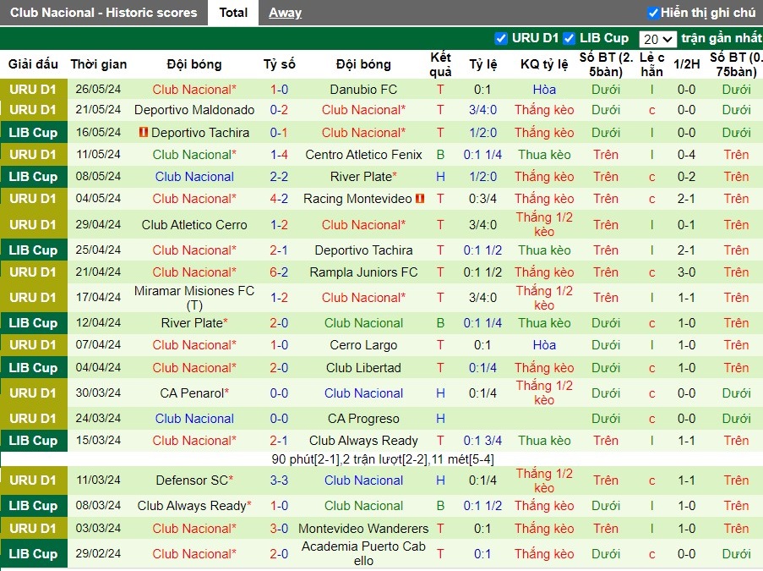The height and width of the screenshot is (571, 763).
Task: Switch to the Away tab
Action: (285, 13)
